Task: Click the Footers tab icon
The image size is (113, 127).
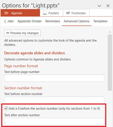Action: coord(45,13)
